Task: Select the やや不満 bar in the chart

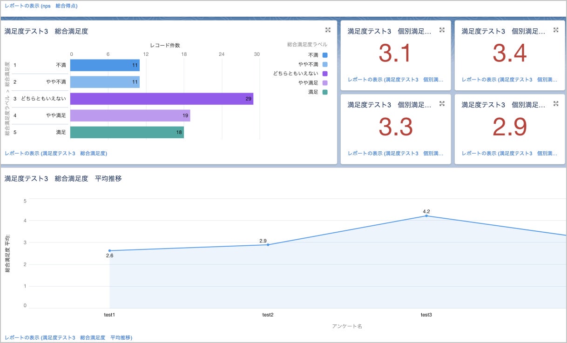Action: 105,82
